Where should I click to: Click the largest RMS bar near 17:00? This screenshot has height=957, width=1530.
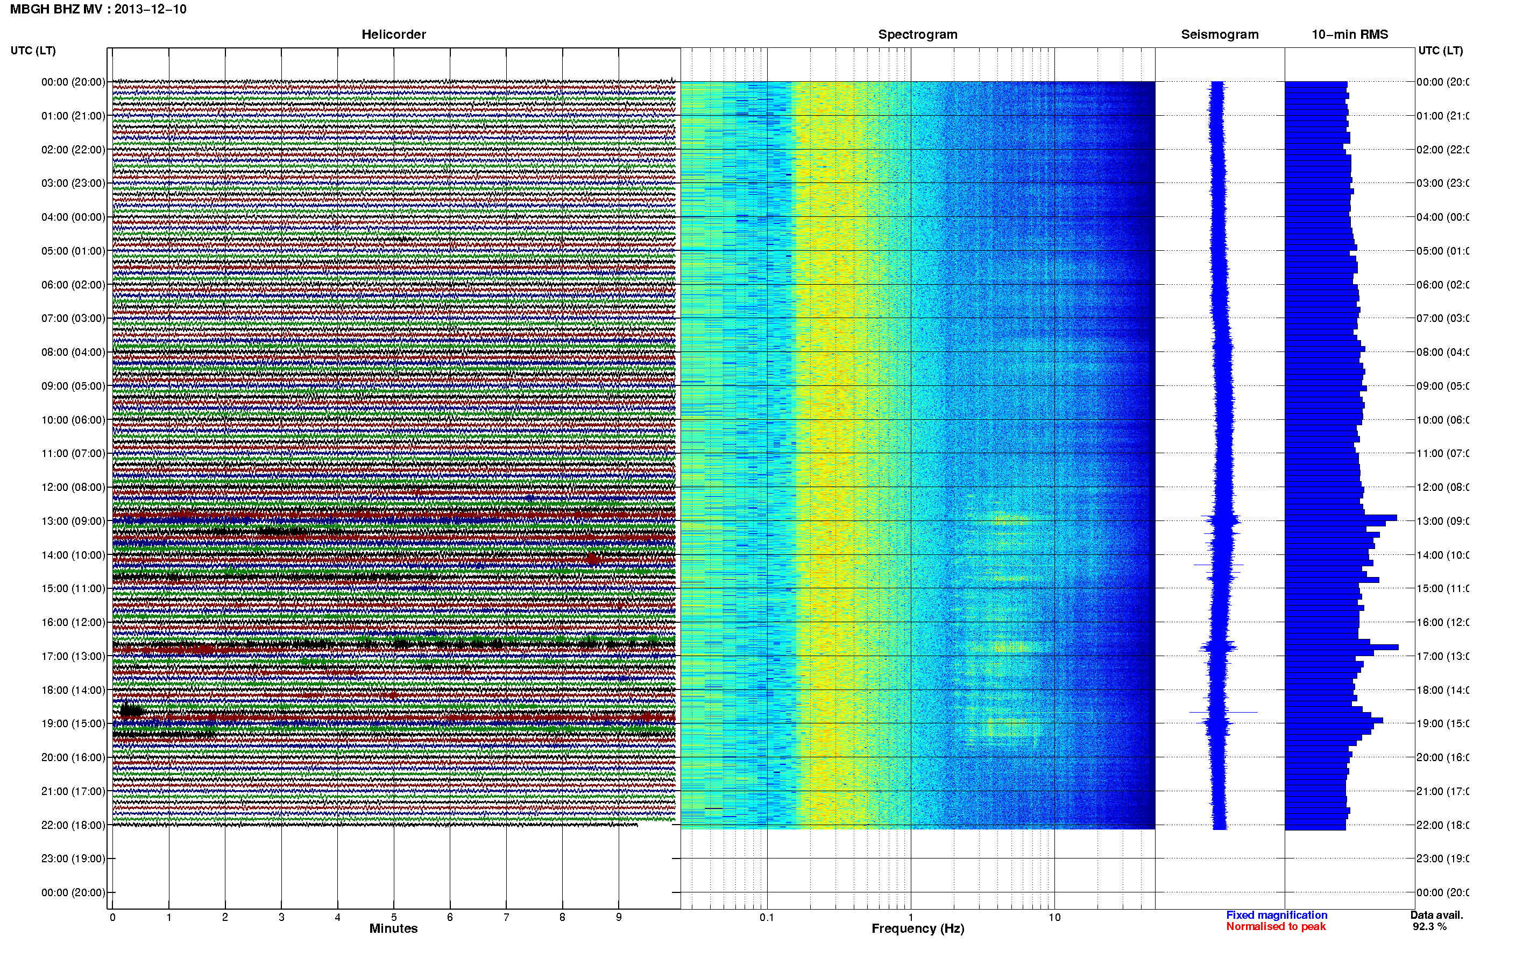point(1342,648)
